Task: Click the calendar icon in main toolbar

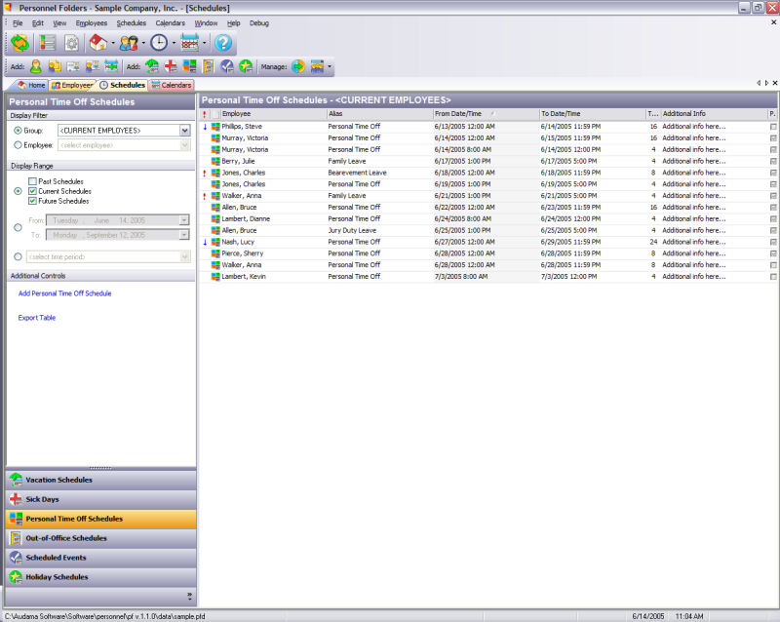Action: pyautogui.click(x=190, y=43)
